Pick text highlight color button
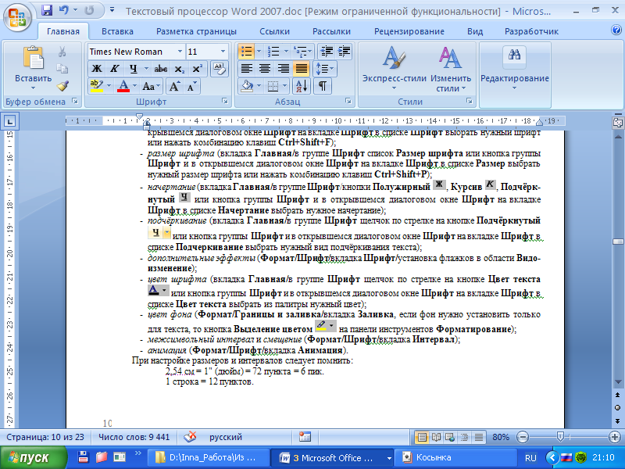Screen dimensions: 625x469 tap(96, 86)
